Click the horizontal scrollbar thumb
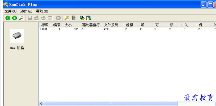The height and width of the screenshot is (106, 216). click(111, 104)
